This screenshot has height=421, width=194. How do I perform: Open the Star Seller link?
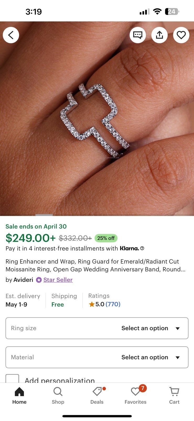(58, 280)
